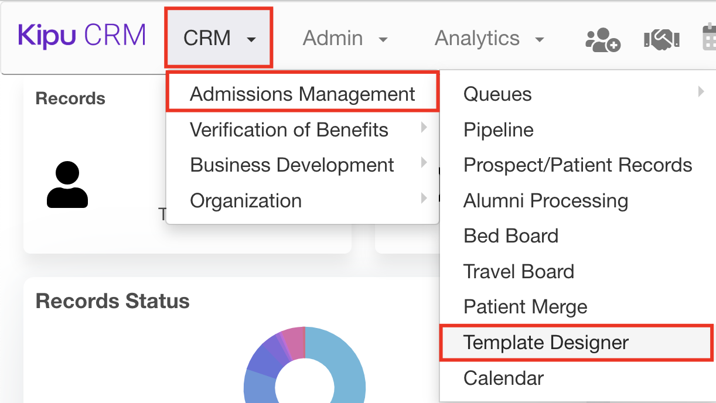Select Alumni Processing option
Image resolution: width=716 pixels, height=403 pixels.
[x=545, y=201]
